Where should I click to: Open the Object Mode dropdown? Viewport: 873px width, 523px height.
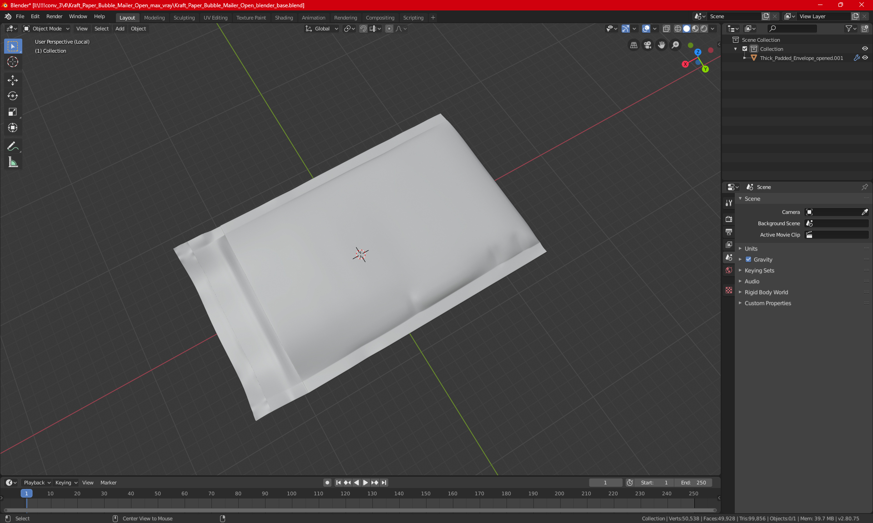click(x=46, y=29)
